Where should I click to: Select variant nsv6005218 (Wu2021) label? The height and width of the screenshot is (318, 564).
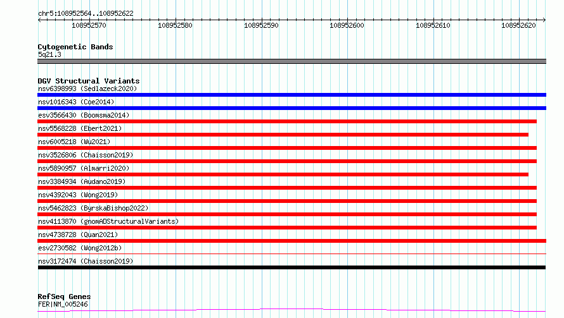(x=74, y=142)
